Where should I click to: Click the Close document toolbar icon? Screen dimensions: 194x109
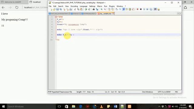click(64, 9)
